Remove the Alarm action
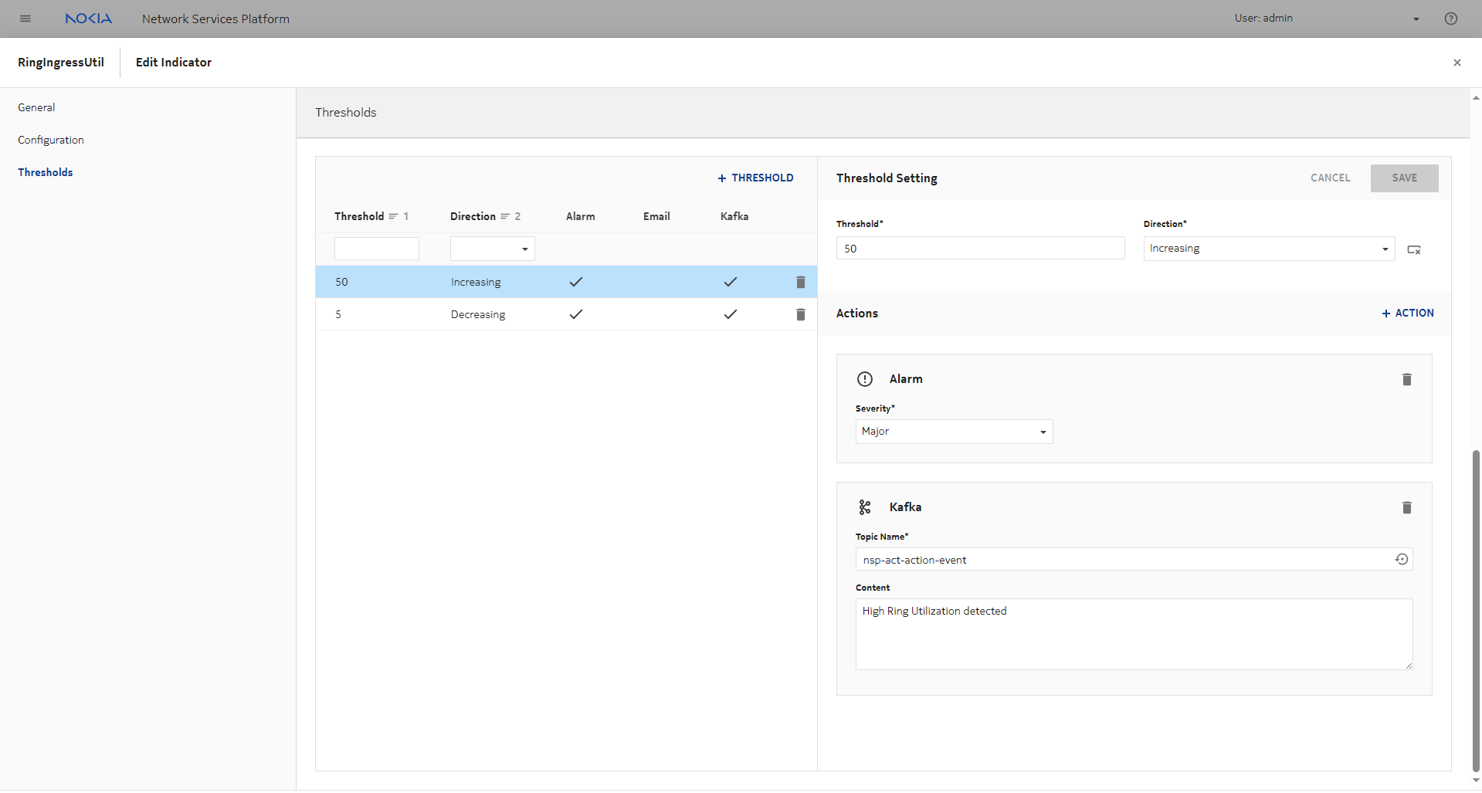1482x793 pixels. 1407,379
